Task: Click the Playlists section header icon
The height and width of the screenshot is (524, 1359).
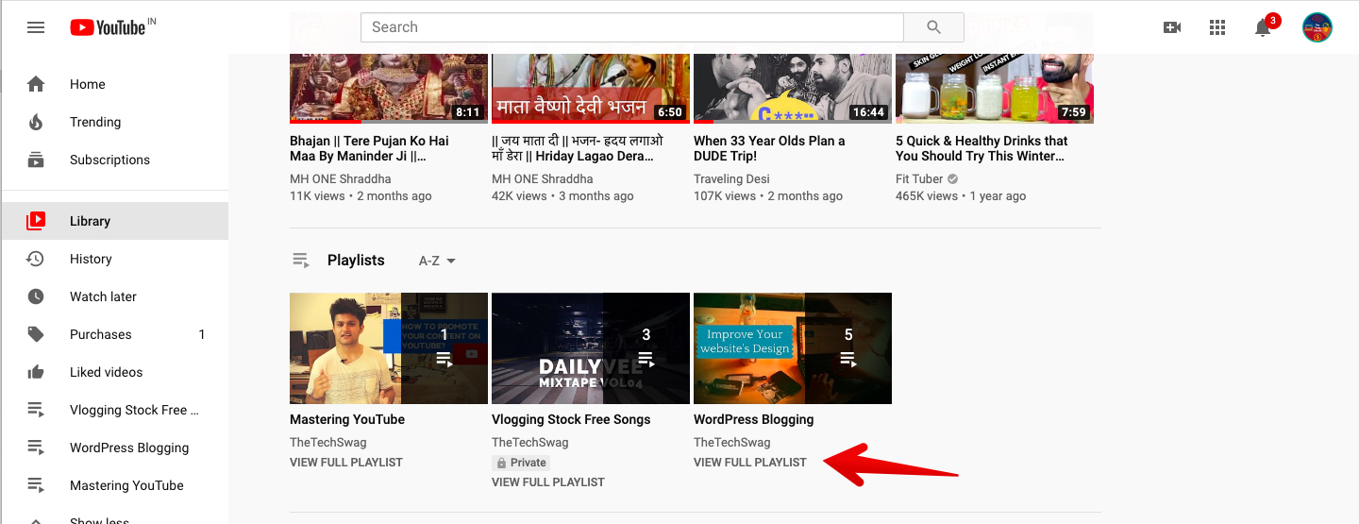Action: pyautogui.click(x=300, y=260)
